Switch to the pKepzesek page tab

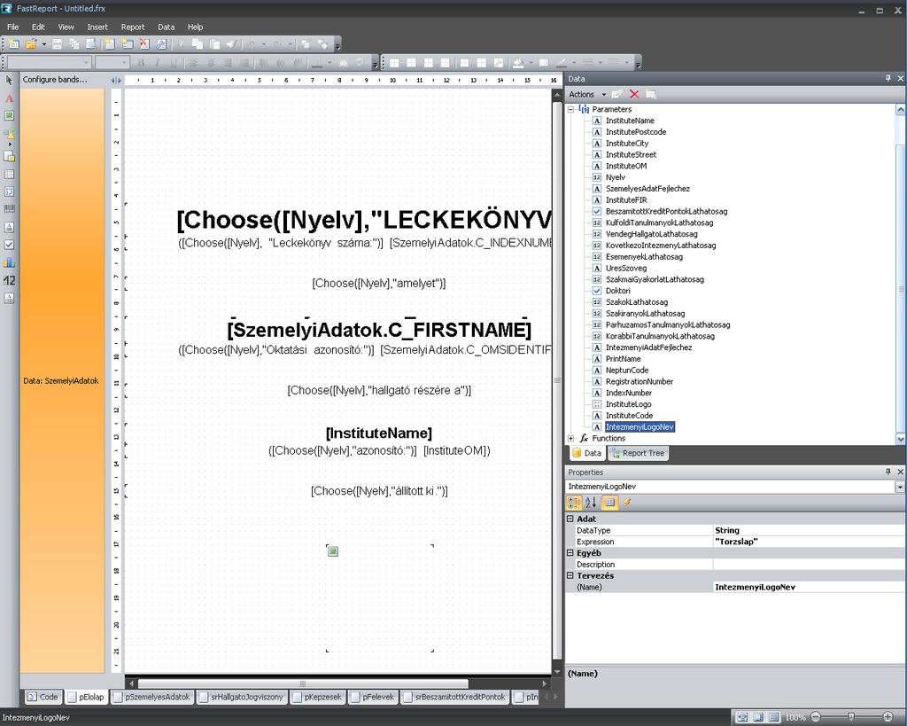pos(317,697)
